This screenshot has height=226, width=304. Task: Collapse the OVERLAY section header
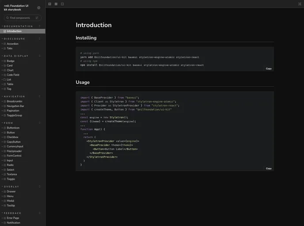11,187
